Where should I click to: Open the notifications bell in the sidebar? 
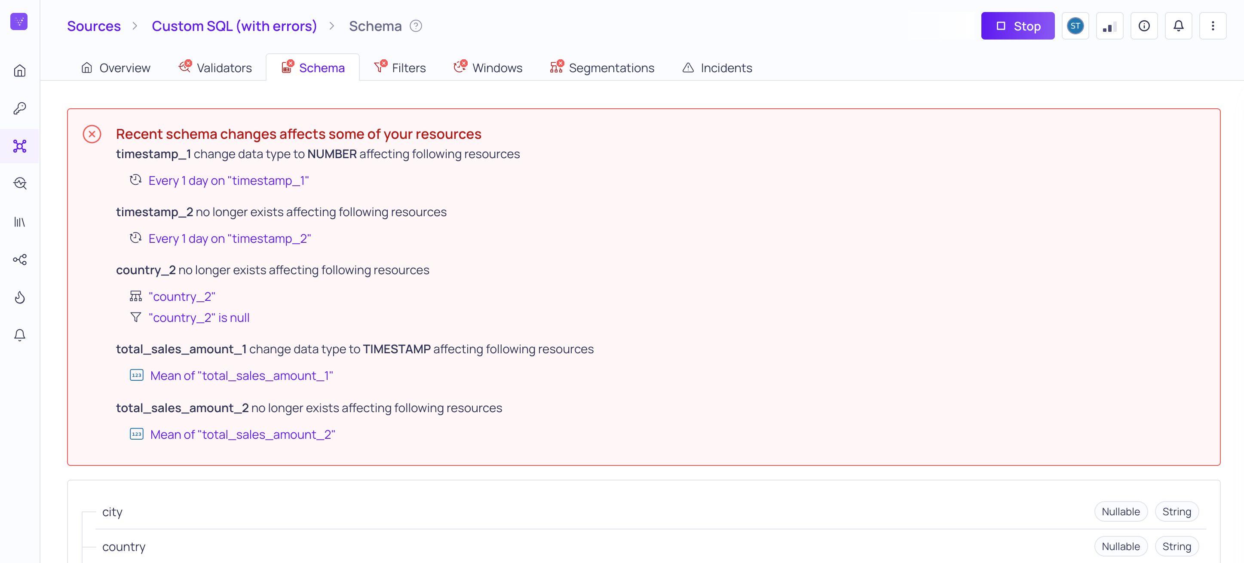point(20,335)
